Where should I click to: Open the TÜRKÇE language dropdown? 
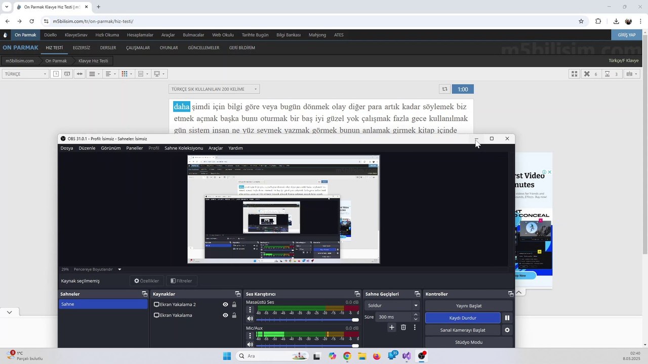point(25,74)
